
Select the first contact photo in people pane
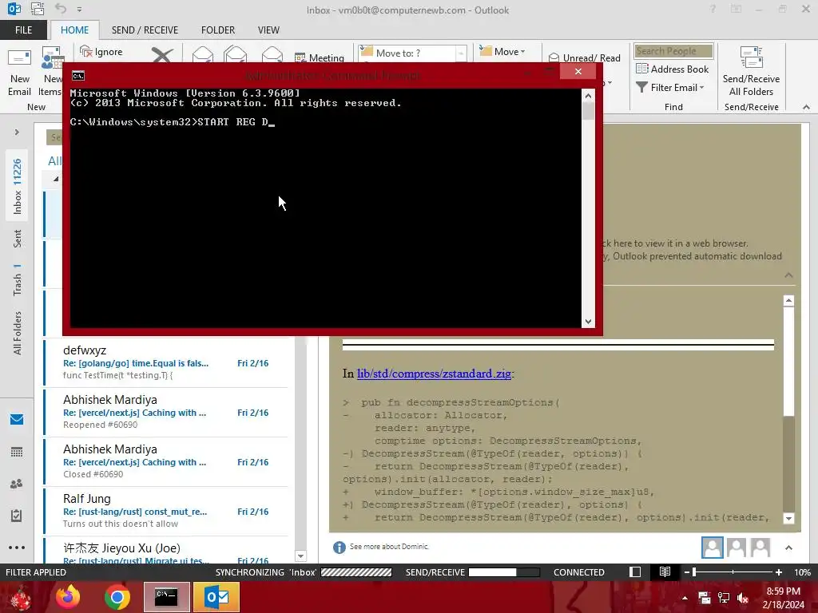pos(712,548)
